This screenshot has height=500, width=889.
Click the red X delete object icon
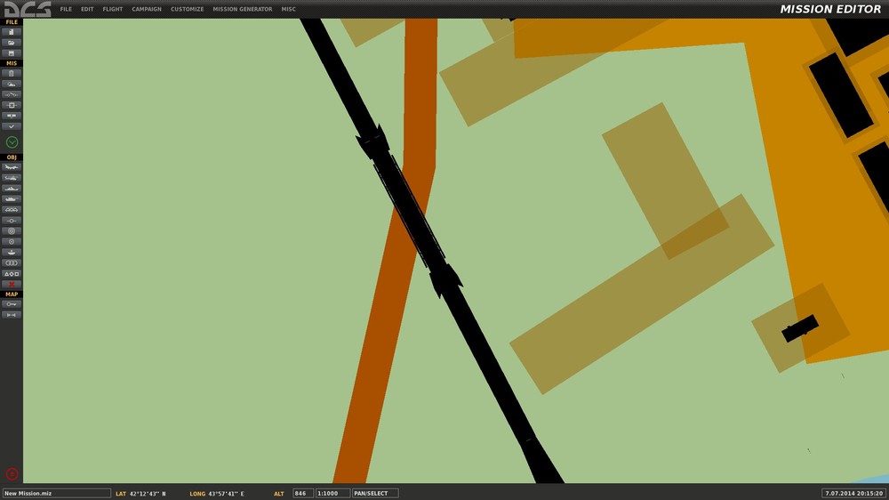12,285
